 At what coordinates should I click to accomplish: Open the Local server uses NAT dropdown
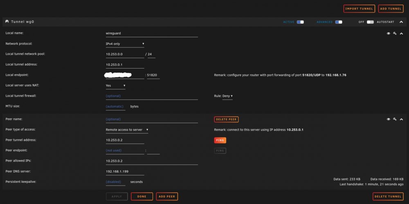click(x=116, y=86)
